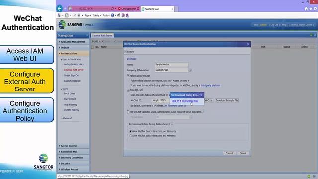Viewport: 318px width, 179px height.
Task: Expand Access Control navigation section
Action: (73, 146)
